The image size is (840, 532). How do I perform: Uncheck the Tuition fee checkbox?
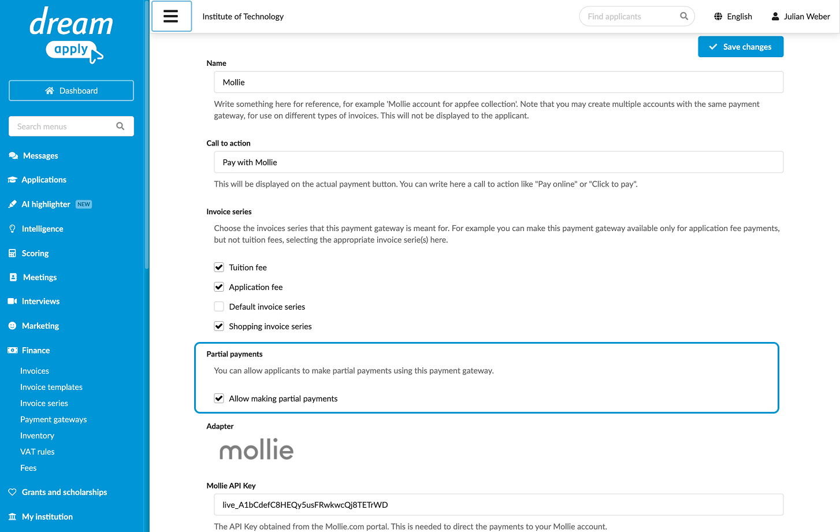click(x=219, y=267)
